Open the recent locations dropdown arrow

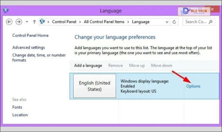click(x=27, y=22)
